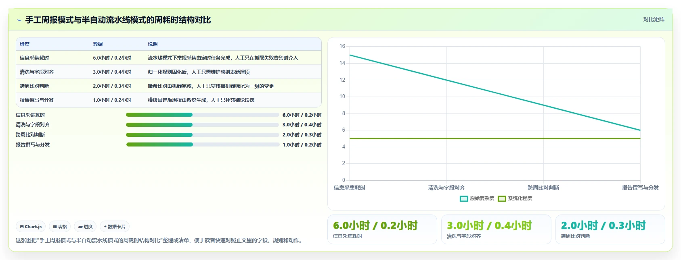Viewport: 681px width, 260px height.
Task: Click the 进度 tag chip
Action: point(86,227)
